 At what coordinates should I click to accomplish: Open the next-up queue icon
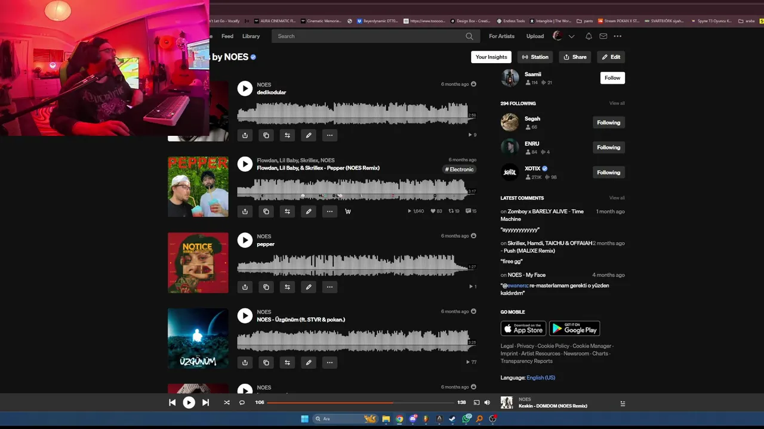pos(623,403)
